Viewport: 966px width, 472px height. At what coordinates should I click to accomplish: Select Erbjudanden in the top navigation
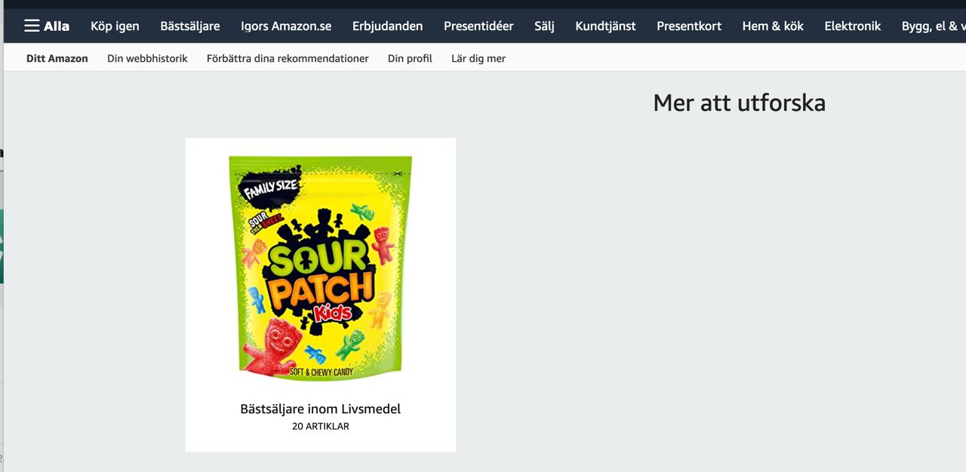pos(387,26)
